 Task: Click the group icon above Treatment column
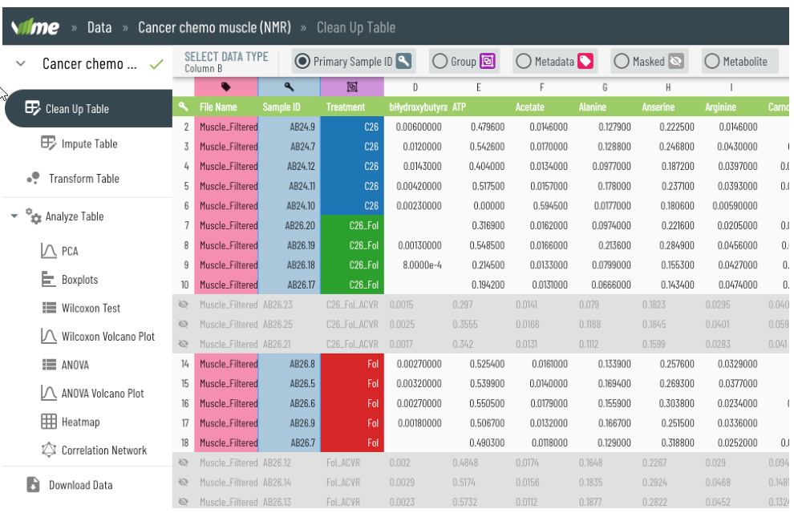351,87
